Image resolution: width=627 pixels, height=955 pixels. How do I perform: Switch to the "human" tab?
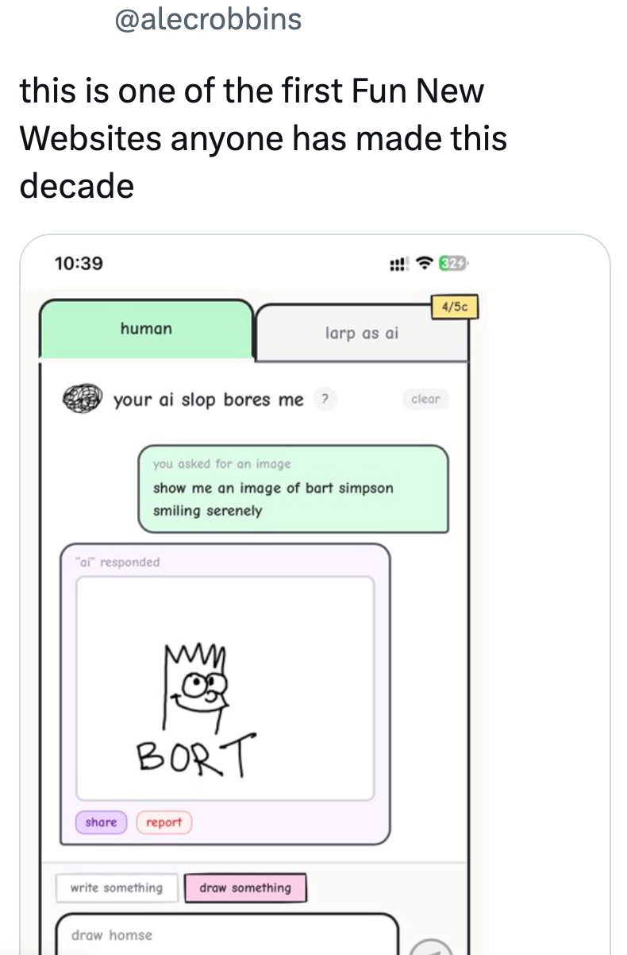pyautogui.click(x=145, y=328)
